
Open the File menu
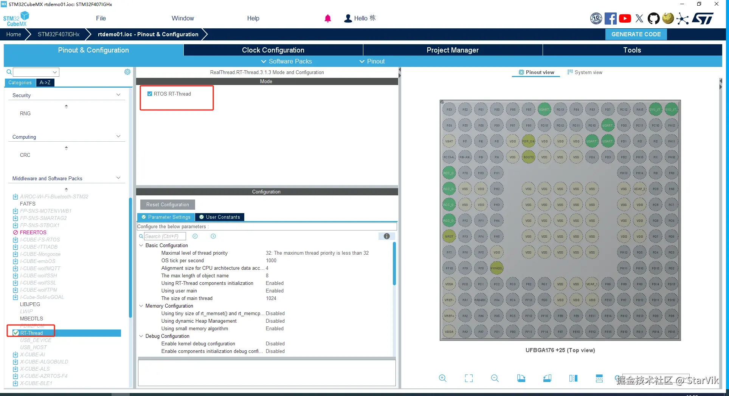point(101,18)
